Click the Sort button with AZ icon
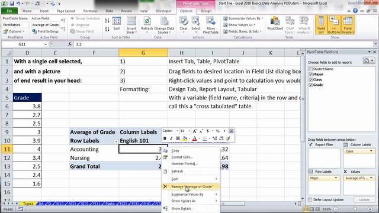This screenshot has width=379, height=213. coord(117,24)
